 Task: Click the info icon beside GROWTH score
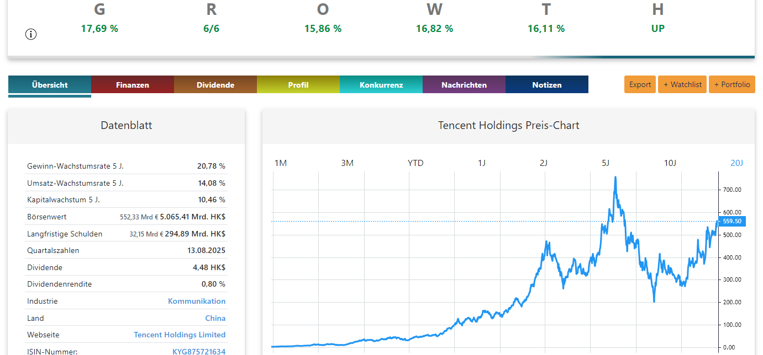[31, 34]
